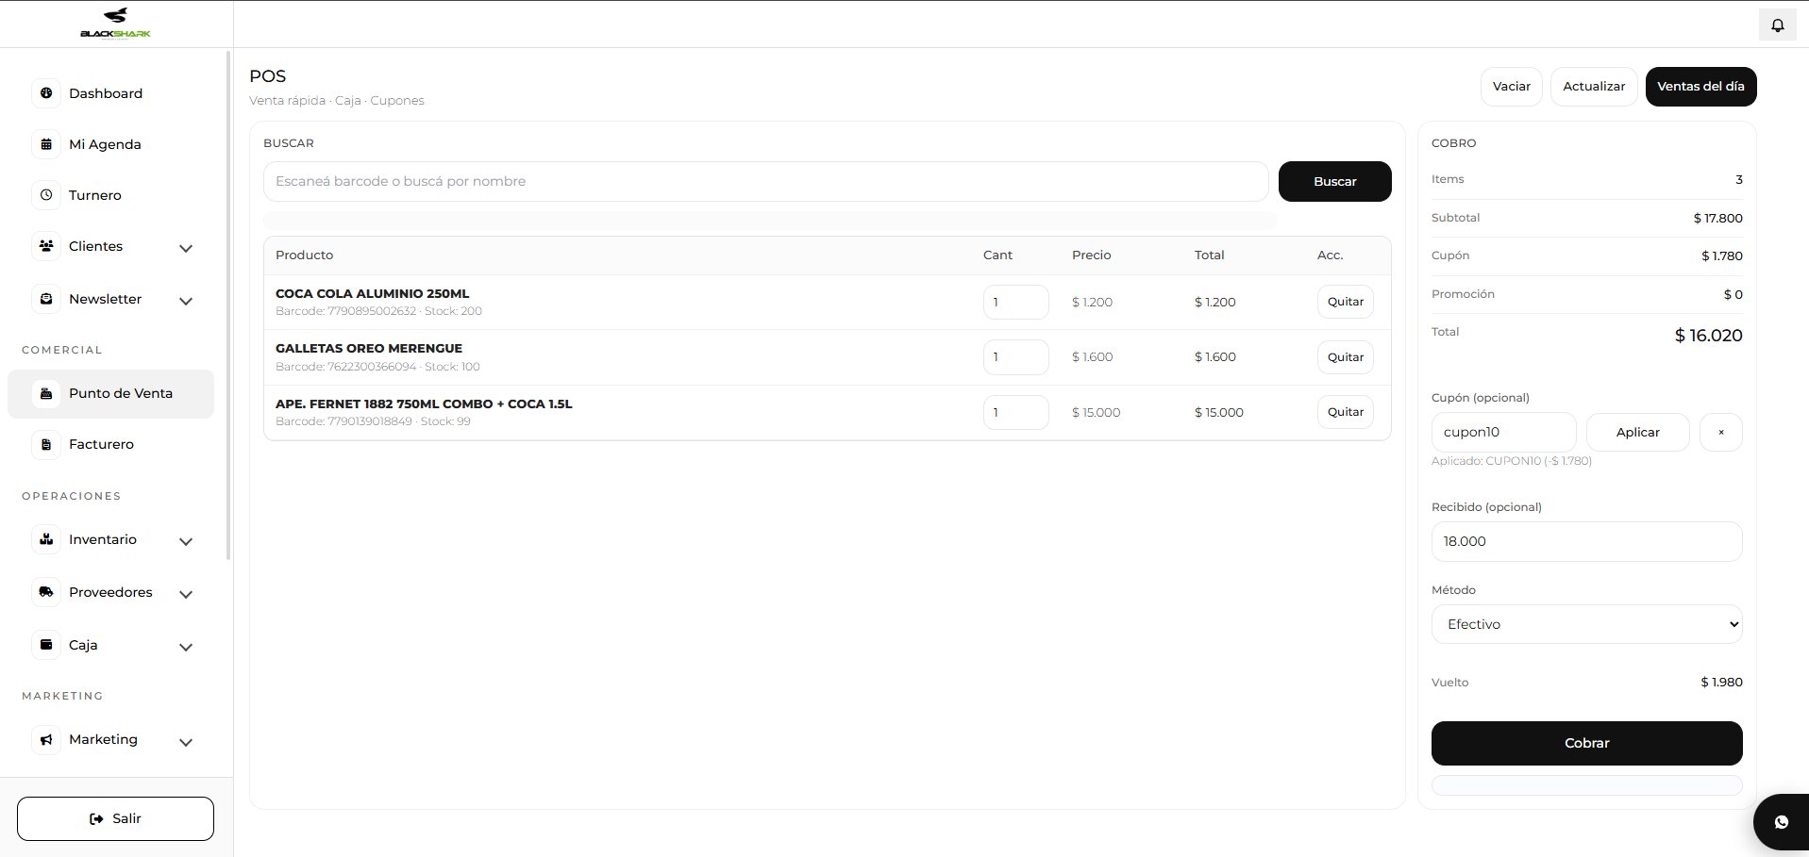
Task: Click the BlackShark logo
Action: [115, 24]
